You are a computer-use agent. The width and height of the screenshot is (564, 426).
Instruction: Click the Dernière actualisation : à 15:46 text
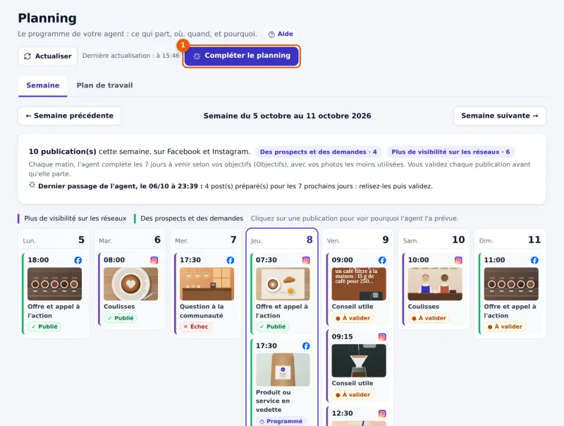click(x=131, y=56)
